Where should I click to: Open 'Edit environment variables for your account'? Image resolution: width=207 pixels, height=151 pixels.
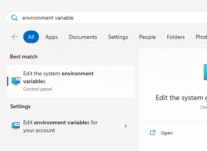[71, 126]
